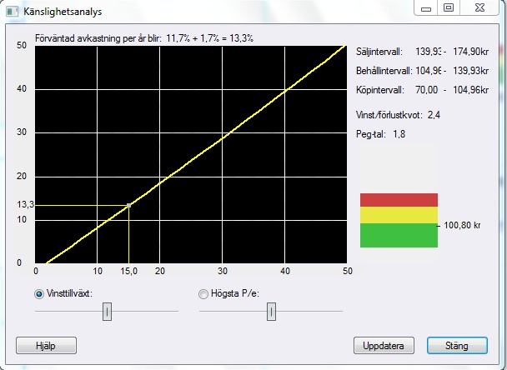Click the 70,00 lower buy value
Viewport: 507px width, 370px height.
[x=426, y=90]
